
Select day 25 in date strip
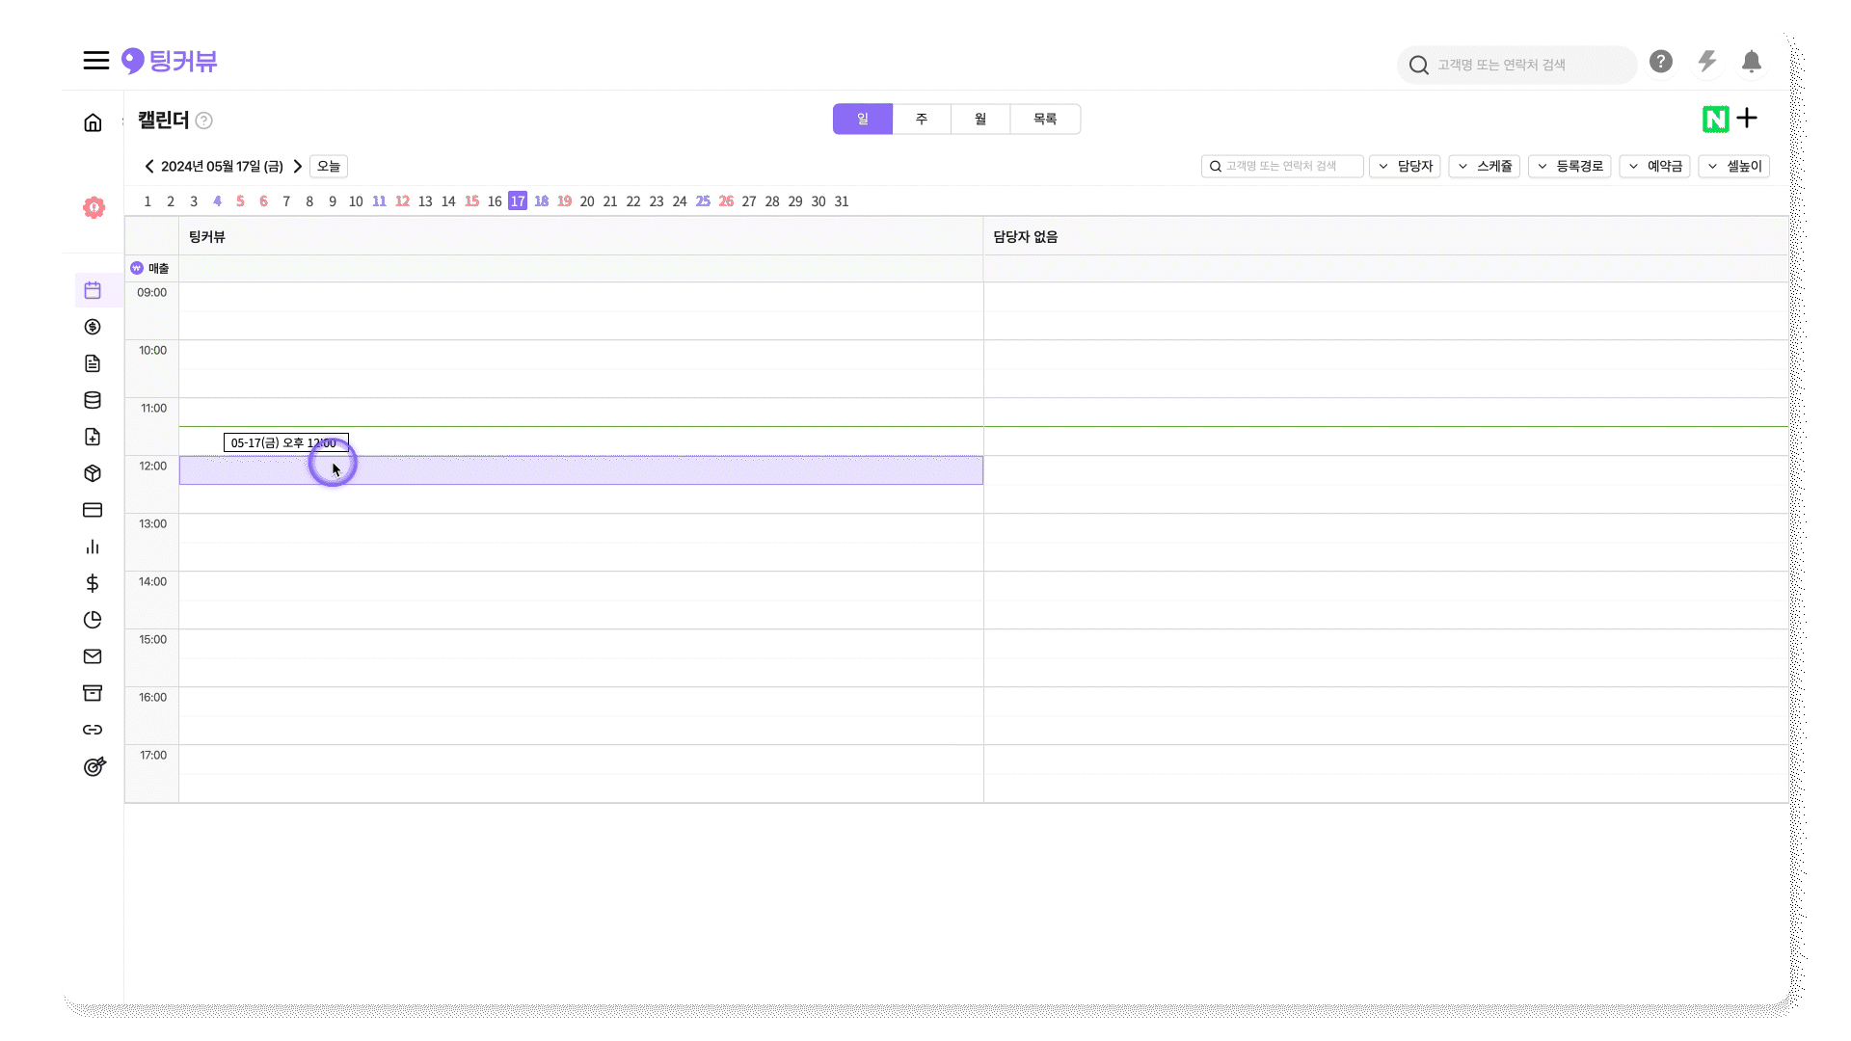[703, 201]
